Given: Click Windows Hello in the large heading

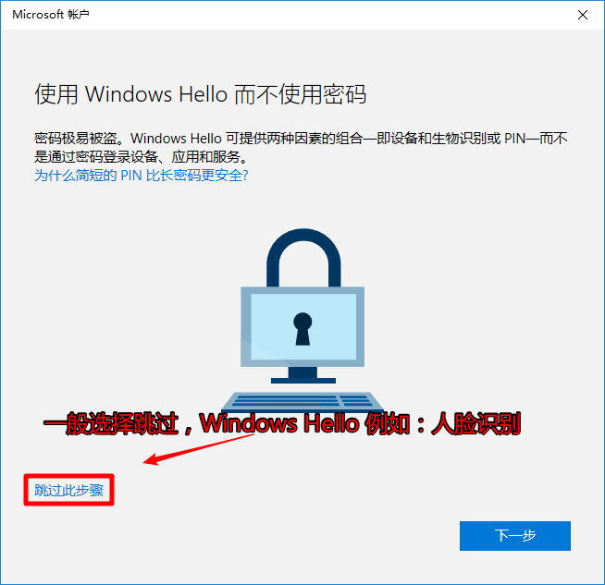Looking at the screenshot, I should [156, 94].
